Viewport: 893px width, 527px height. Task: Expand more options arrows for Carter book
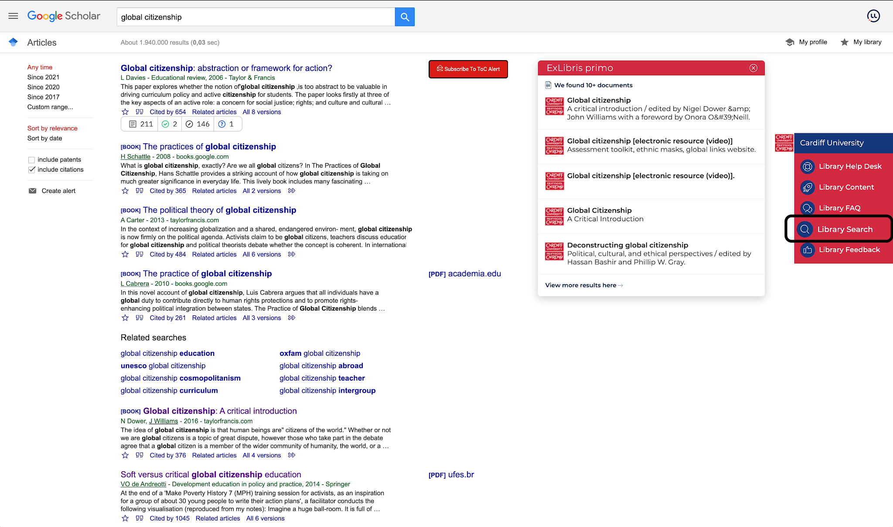292,254
